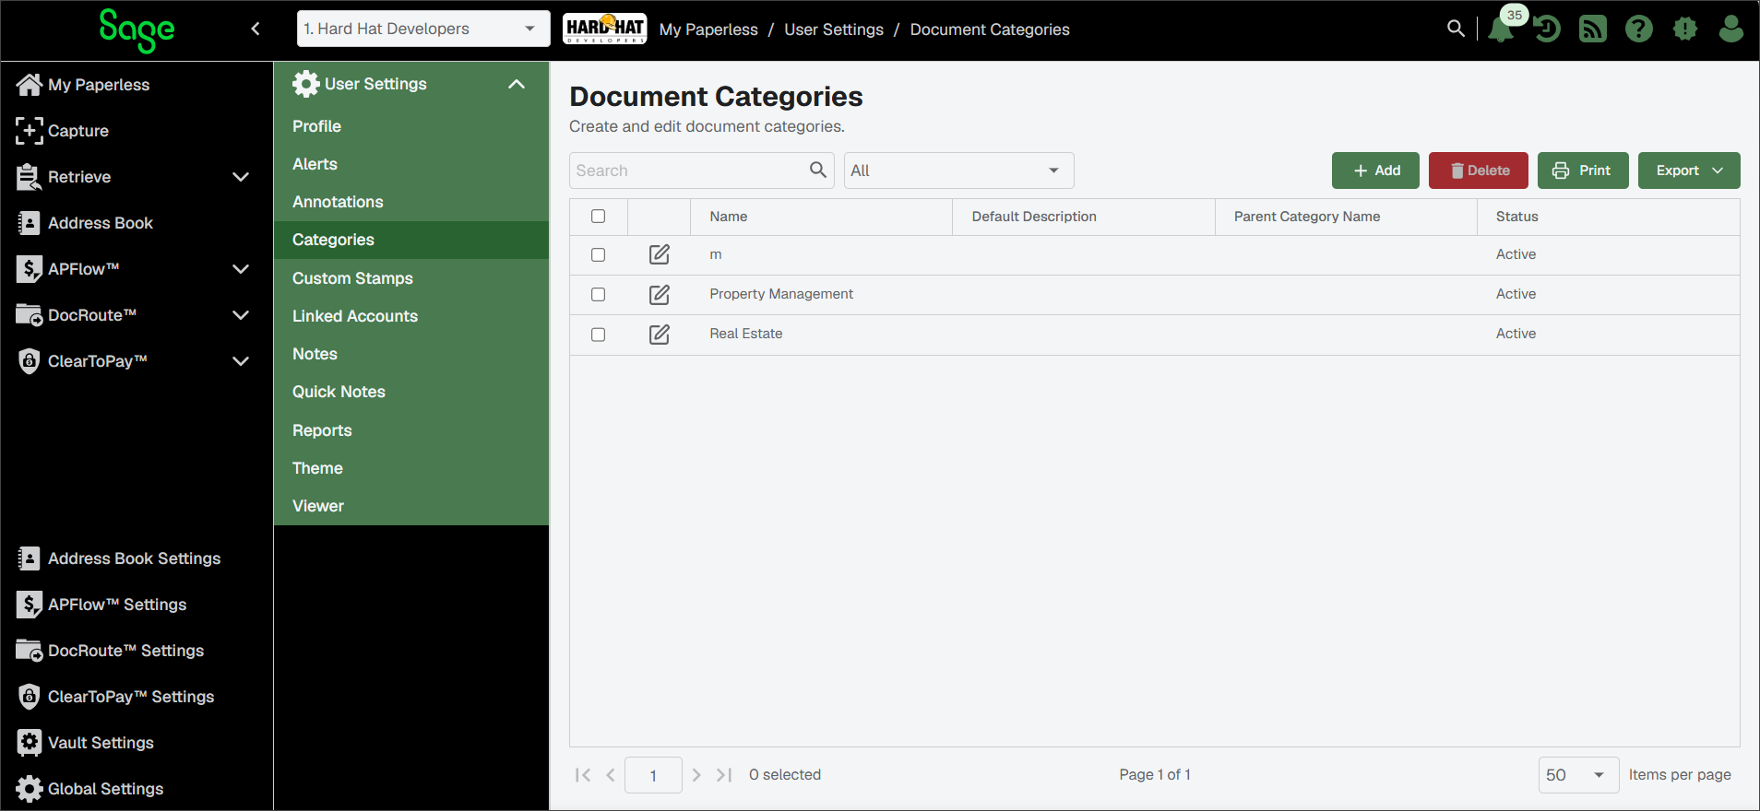
Task: Go to the first page
Action: coord(583,775)
